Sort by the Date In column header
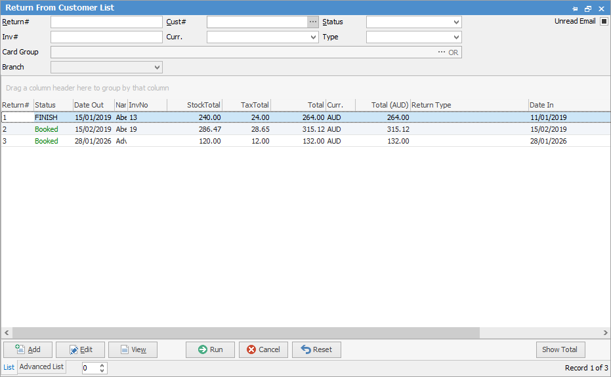 tap(569, 105)
